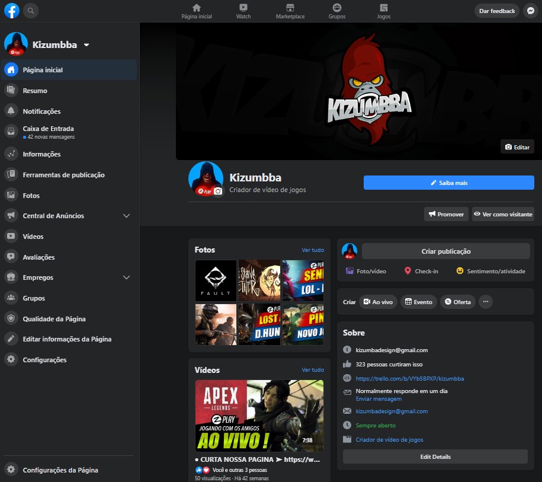Image resolution: width=542 pixels, height=482 pixels.
Task: Open the Don't Starve photo thumbnail
Action: (x=259, y=280)
